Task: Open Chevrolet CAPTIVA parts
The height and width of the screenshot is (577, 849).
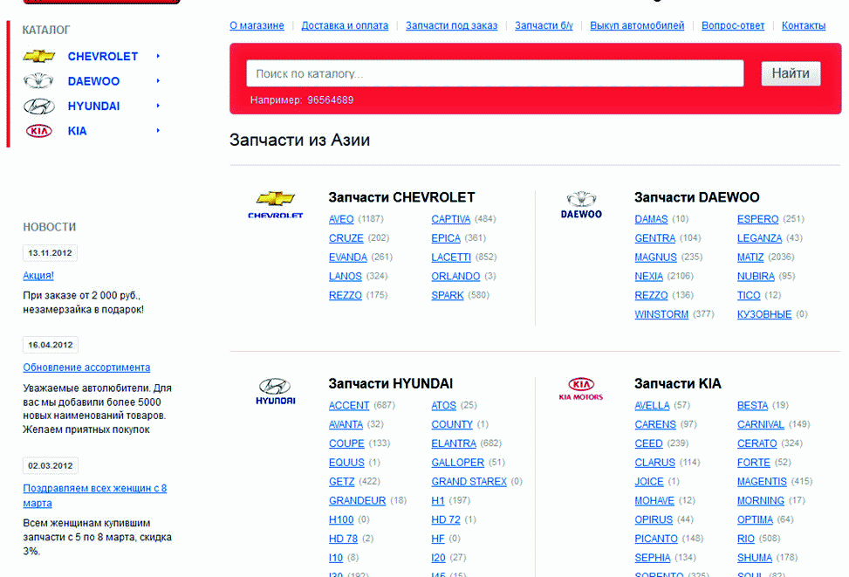Action: (x=450, y=219)
